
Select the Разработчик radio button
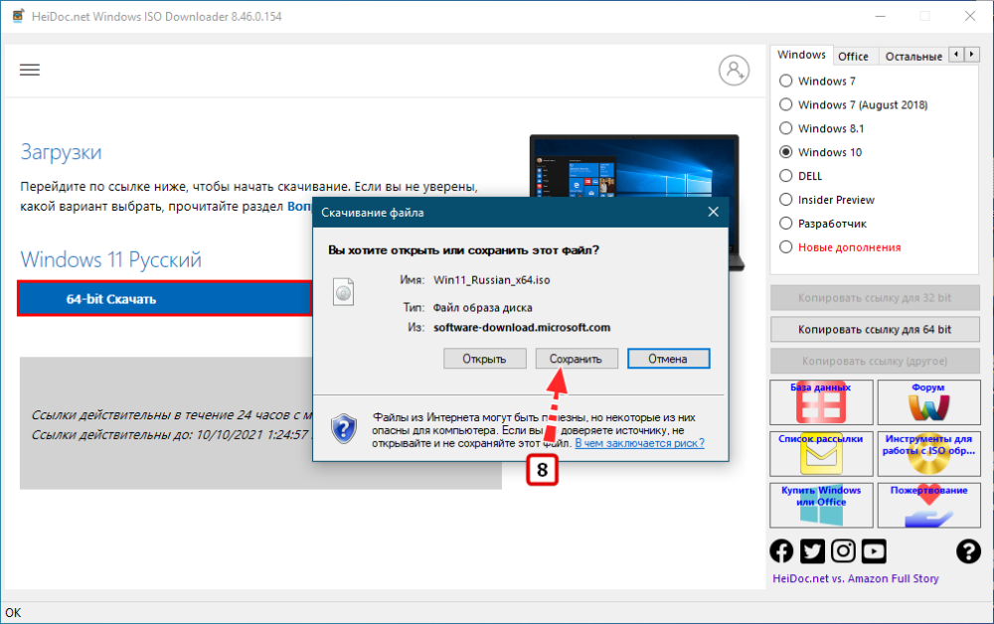785,224
